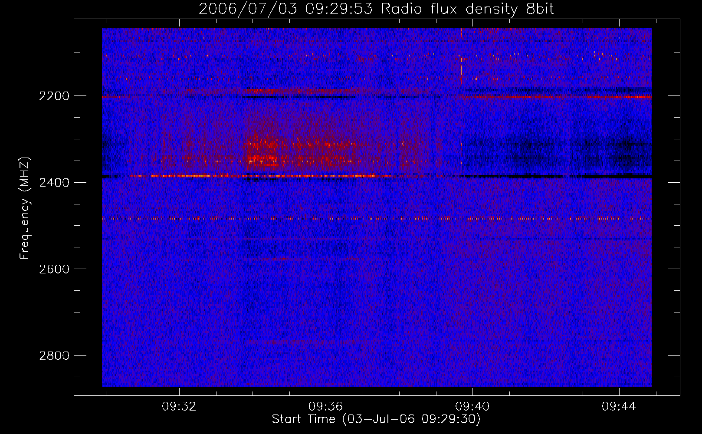Click the 2200 frequency tick label
The height and width of the screenshot is (434, 702).
click(54, 96)
